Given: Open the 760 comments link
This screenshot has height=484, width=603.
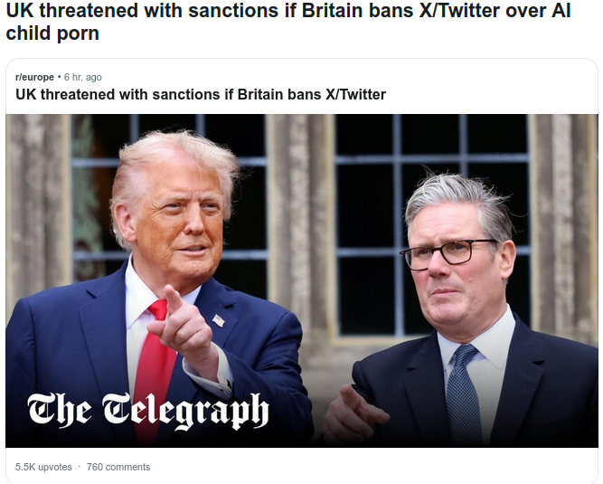Looking at the screenshot, I should 118,467.
